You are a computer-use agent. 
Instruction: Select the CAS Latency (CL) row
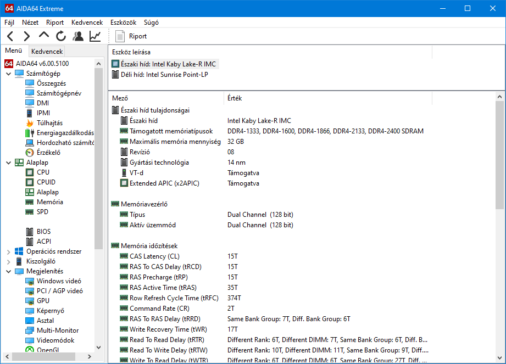tap(302, 256)
